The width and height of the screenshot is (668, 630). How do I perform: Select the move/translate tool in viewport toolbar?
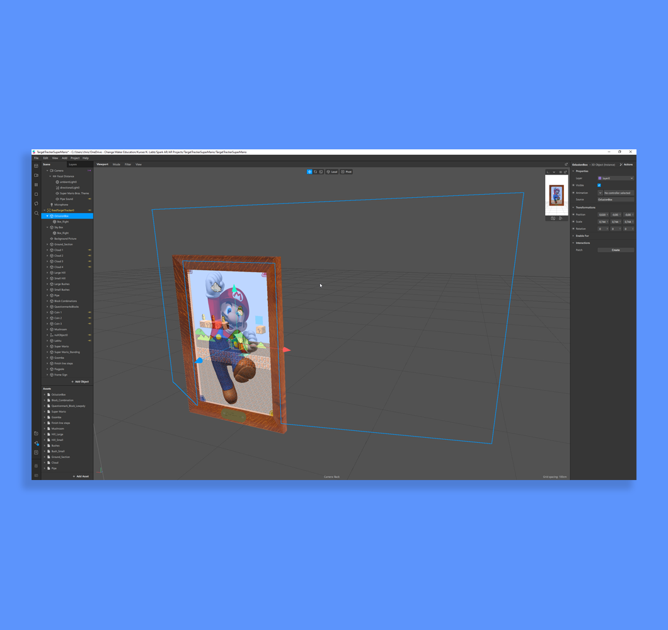[309, 171]
